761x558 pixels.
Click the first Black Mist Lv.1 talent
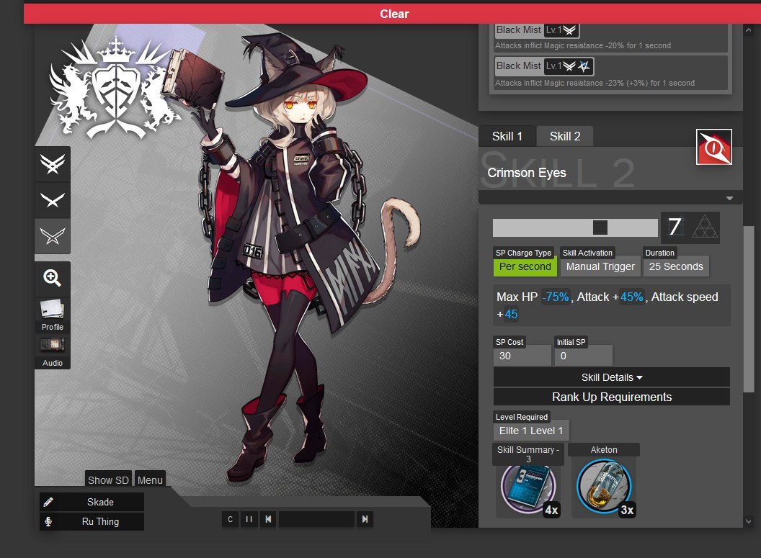coord(609,37)
